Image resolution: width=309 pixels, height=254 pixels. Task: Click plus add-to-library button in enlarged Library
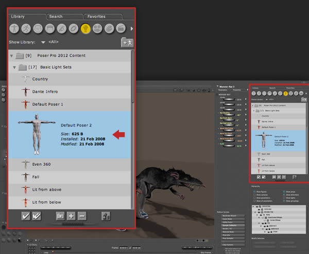point(71,216)
